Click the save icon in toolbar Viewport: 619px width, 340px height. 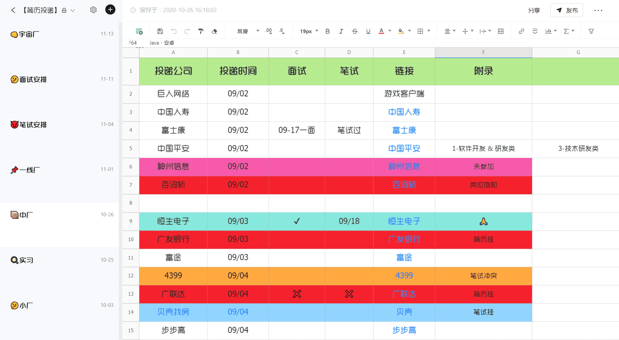pos(160,31)
